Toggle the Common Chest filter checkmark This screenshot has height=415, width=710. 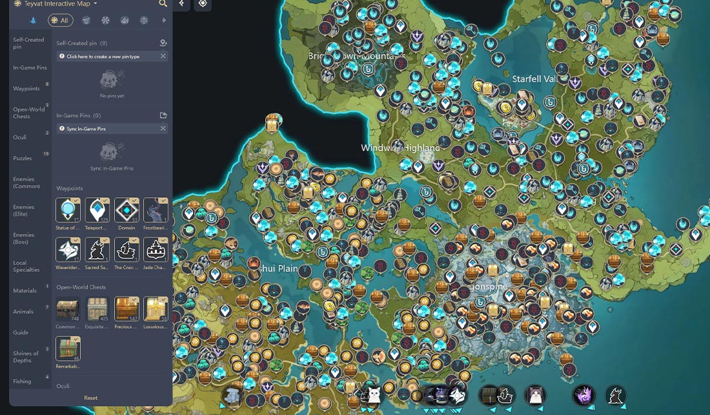point(76,300)
